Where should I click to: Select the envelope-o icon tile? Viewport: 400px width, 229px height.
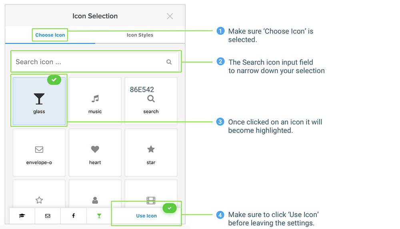pyautogui.click(x=39, y=152)
